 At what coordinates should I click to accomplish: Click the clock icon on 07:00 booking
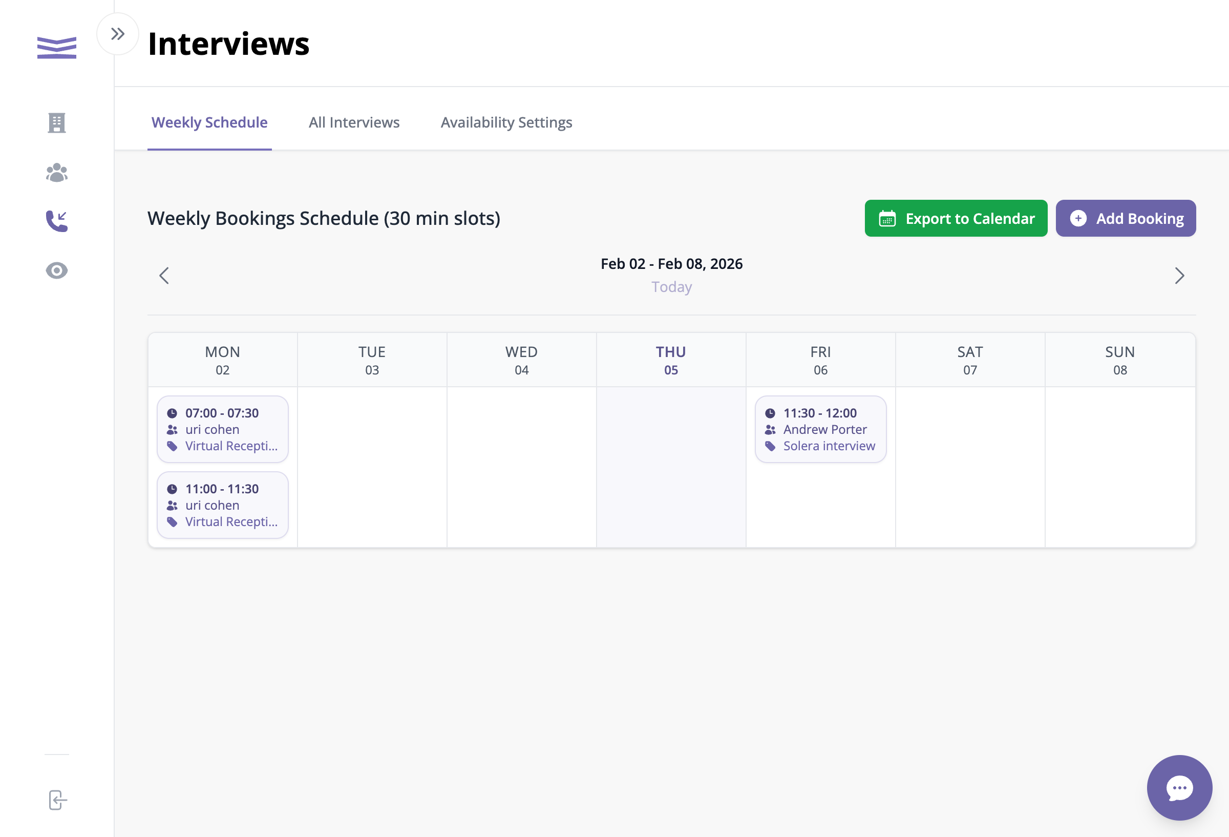[x=172, y=413]
